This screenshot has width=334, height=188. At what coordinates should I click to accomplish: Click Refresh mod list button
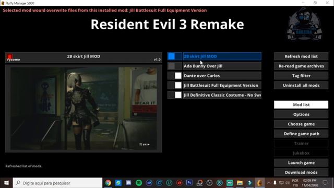coord(301,56)
